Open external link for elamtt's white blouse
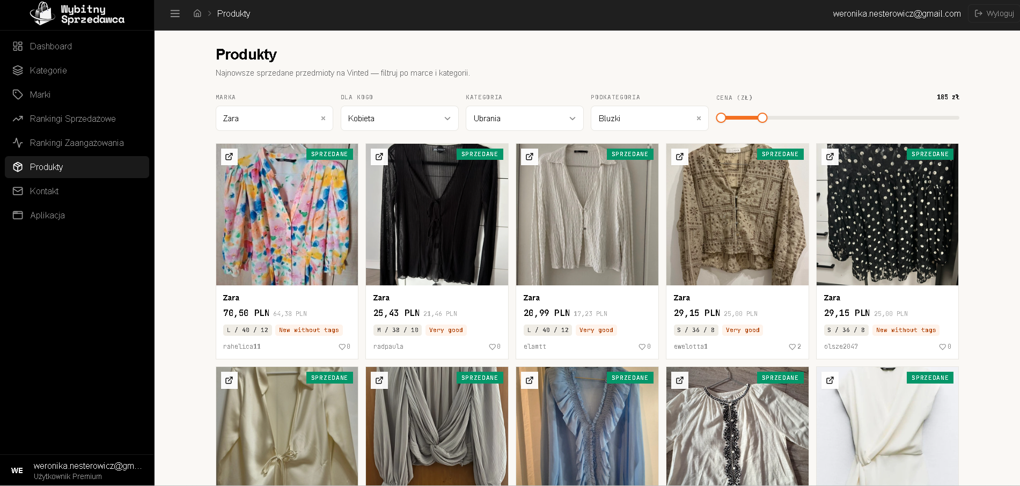Viewport: 1020px width, 486px height. point(530,157)
